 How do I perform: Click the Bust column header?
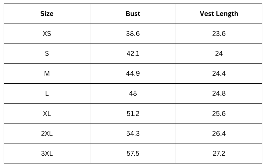tap(133, 14)
